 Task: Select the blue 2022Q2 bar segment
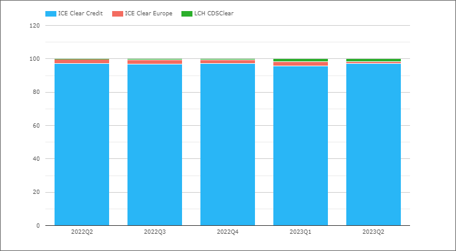[x=82, y=144]
